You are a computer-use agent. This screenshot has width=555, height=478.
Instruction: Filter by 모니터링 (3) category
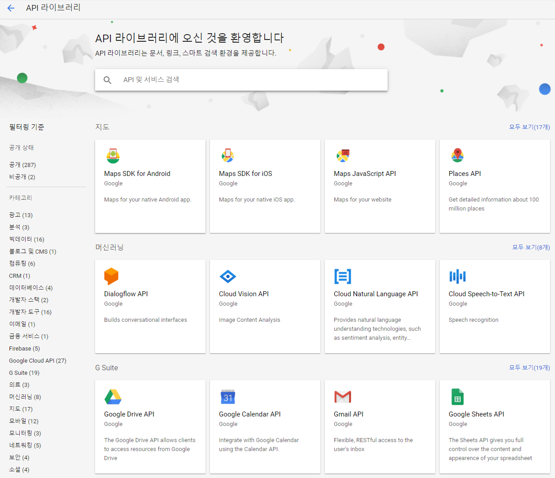[x=25, y=433]
